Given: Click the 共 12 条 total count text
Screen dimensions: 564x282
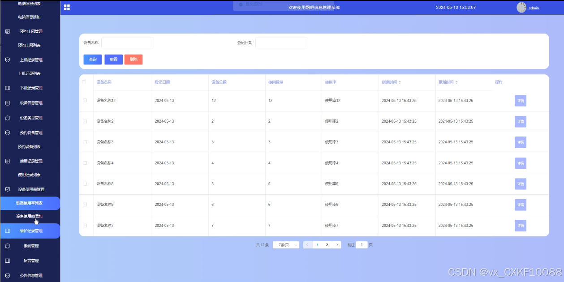Looking at the screenshot, I should pos(262,245).
